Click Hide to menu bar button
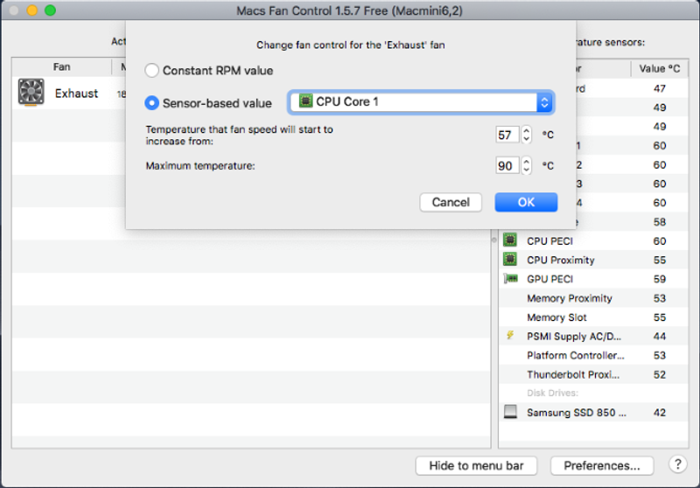The image size is (700, 488). 476,465
